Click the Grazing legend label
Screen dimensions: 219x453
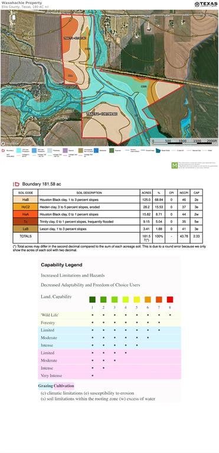[x=45, y=386]
